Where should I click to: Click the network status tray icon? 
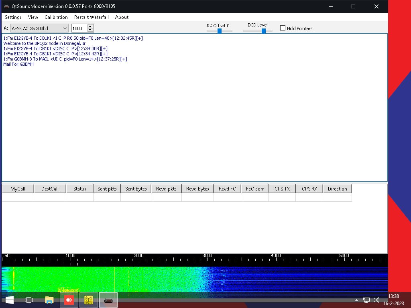(x=366, y=300)
